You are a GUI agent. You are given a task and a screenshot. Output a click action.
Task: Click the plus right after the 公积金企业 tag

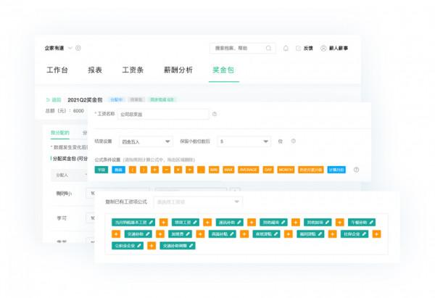coord(152,246)
